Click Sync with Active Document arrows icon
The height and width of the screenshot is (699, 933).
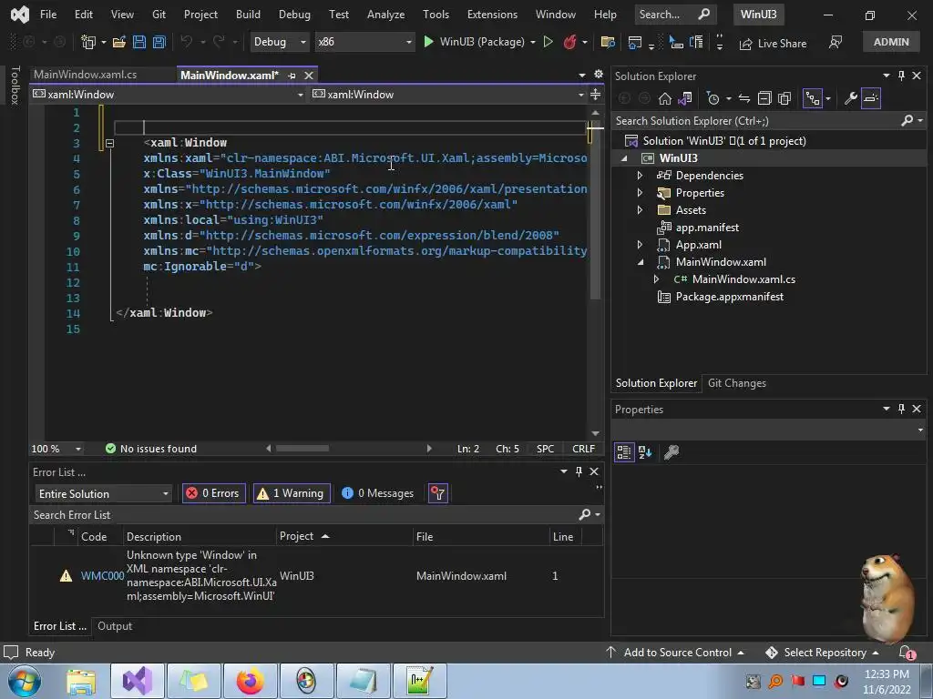tap(744, 98)
